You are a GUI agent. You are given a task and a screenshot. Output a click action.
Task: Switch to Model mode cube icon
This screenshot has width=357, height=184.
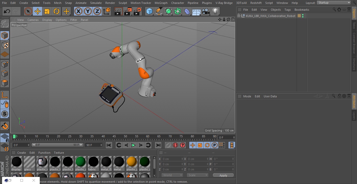[5, 35]
